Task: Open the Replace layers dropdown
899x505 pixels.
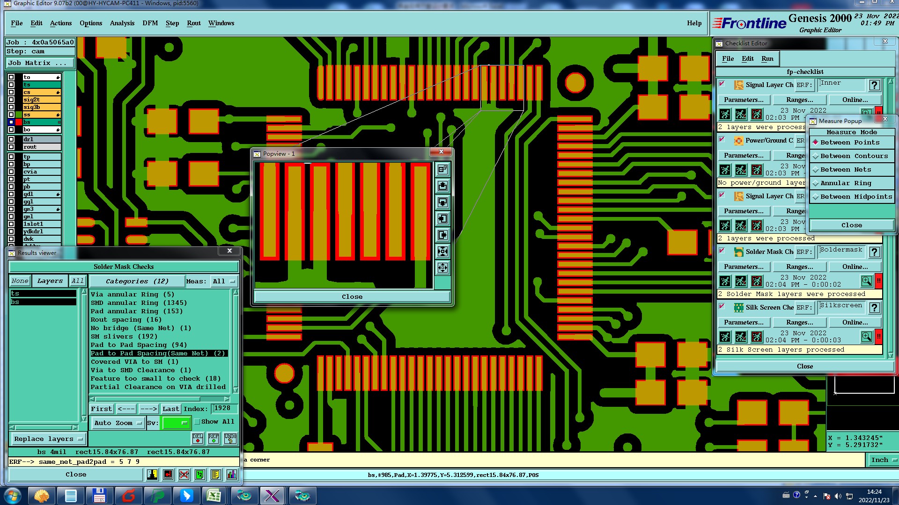Action: pyautogui.click(x=48, y=439)
